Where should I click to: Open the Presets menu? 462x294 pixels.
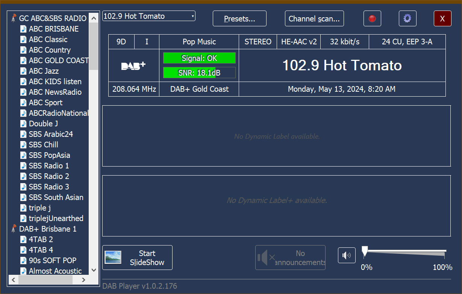[x=239, y=19]
